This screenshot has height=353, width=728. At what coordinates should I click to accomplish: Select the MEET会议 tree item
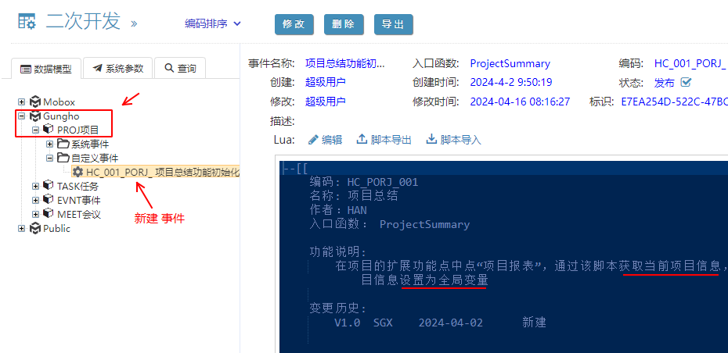[78, 214]
